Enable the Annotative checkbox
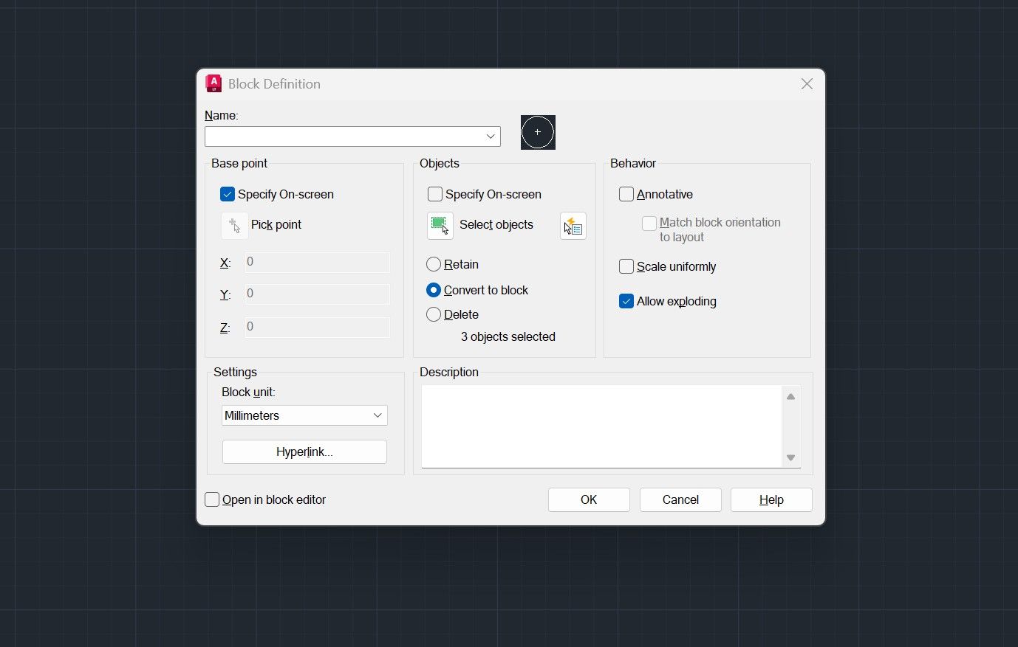1018x647 pixels. point(626,194)
